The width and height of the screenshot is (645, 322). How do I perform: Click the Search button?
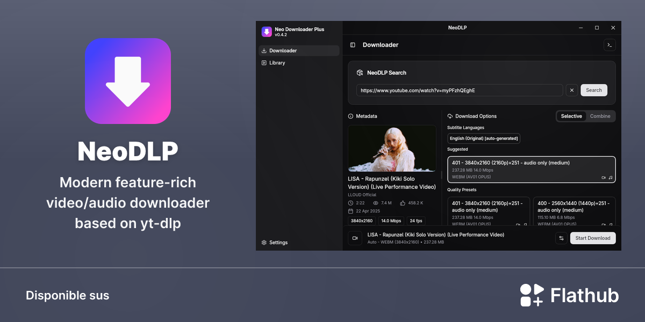coord(594,90)
